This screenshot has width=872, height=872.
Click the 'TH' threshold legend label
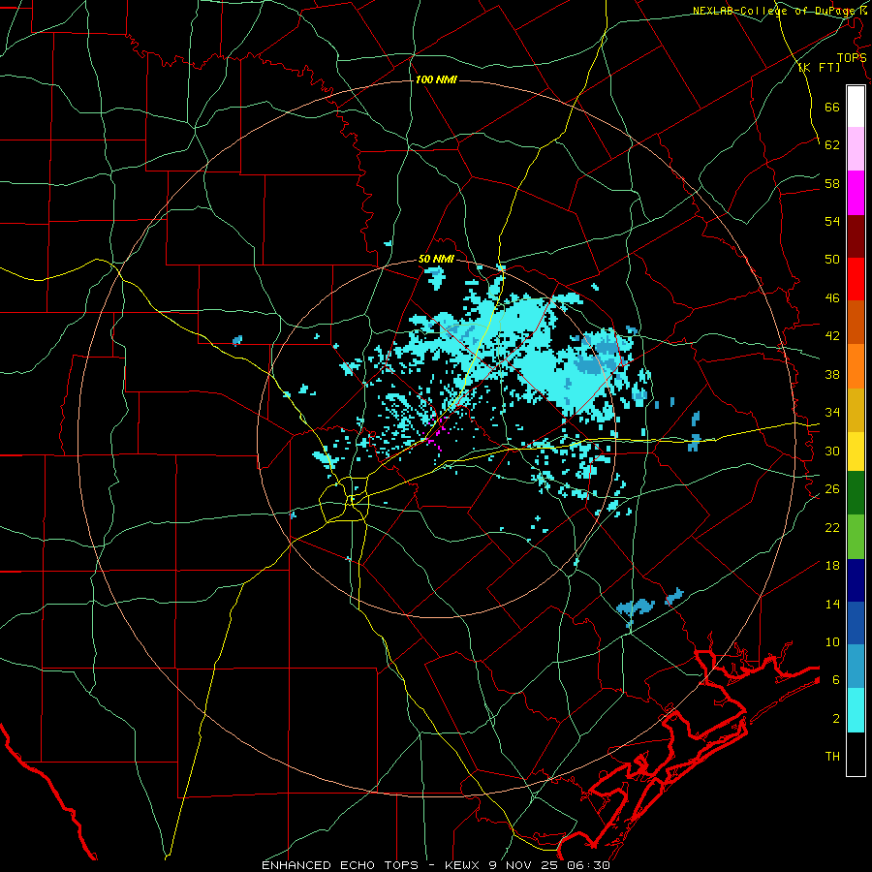click(832, 757)
